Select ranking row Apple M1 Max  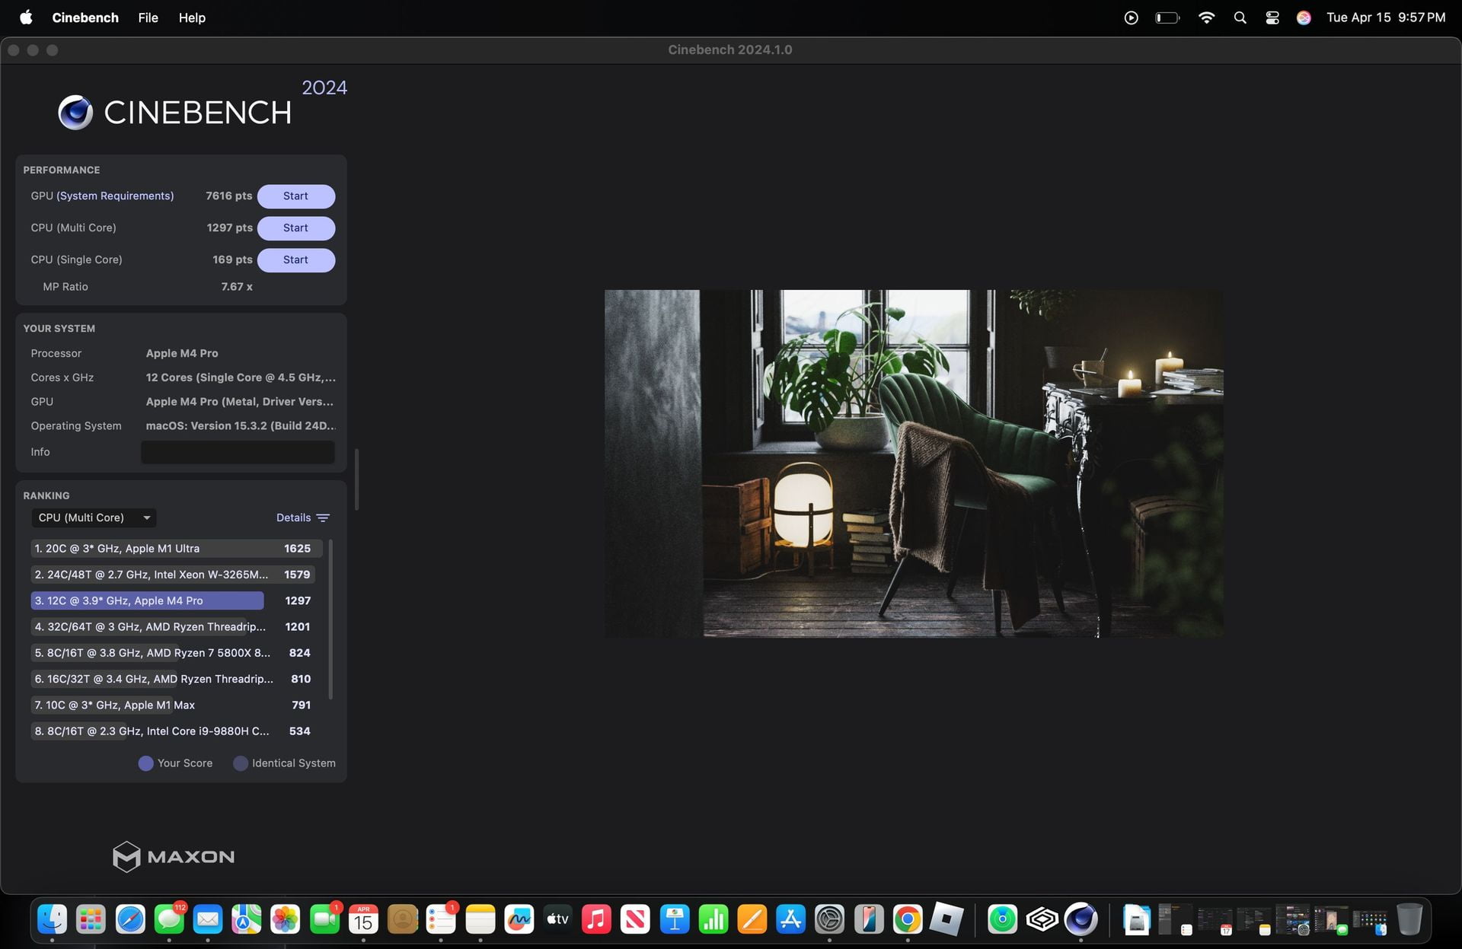[172, 705]
